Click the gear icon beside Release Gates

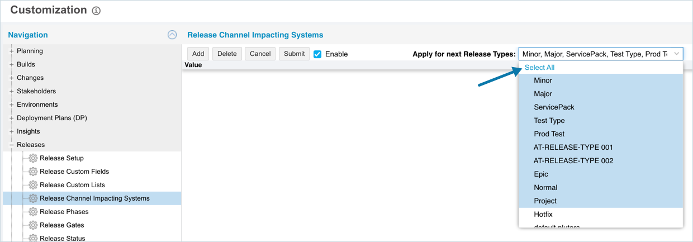tap(33, 225)
